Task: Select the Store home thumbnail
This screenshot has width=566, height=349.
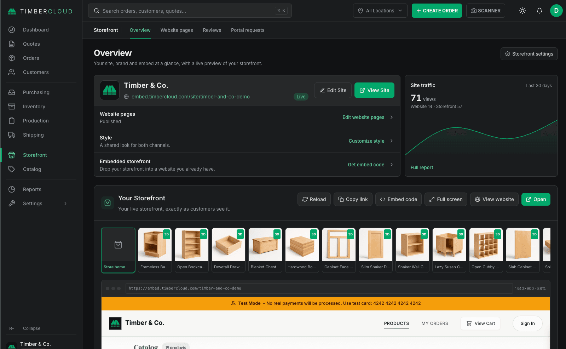Action: [x=118, y=250]
